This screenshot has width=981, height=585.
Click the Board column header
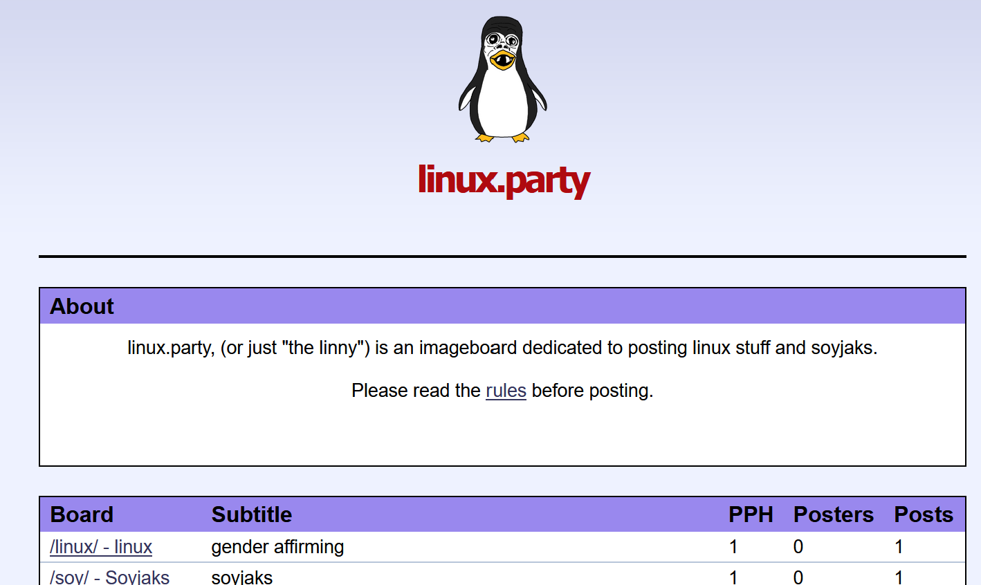(x=82, y=514)
